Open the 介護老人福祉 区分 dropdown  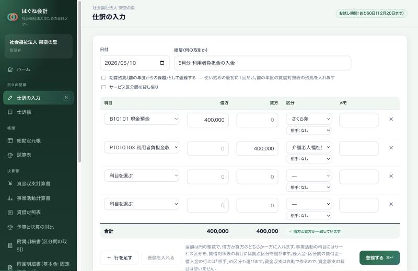(x=309, y=147)
